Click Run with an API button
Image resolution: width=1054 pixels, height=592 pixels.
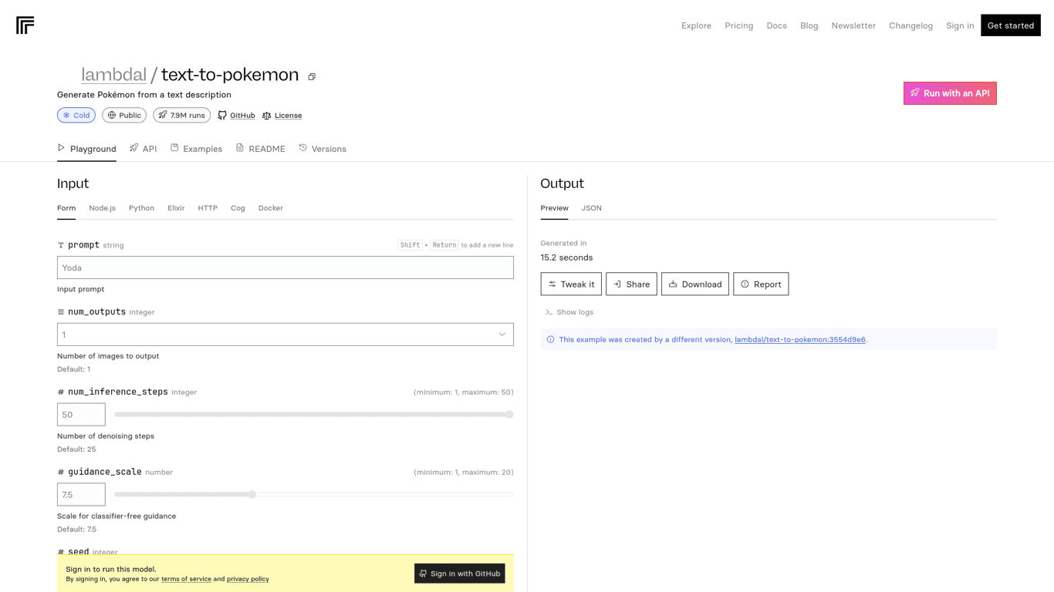[949, 93]
